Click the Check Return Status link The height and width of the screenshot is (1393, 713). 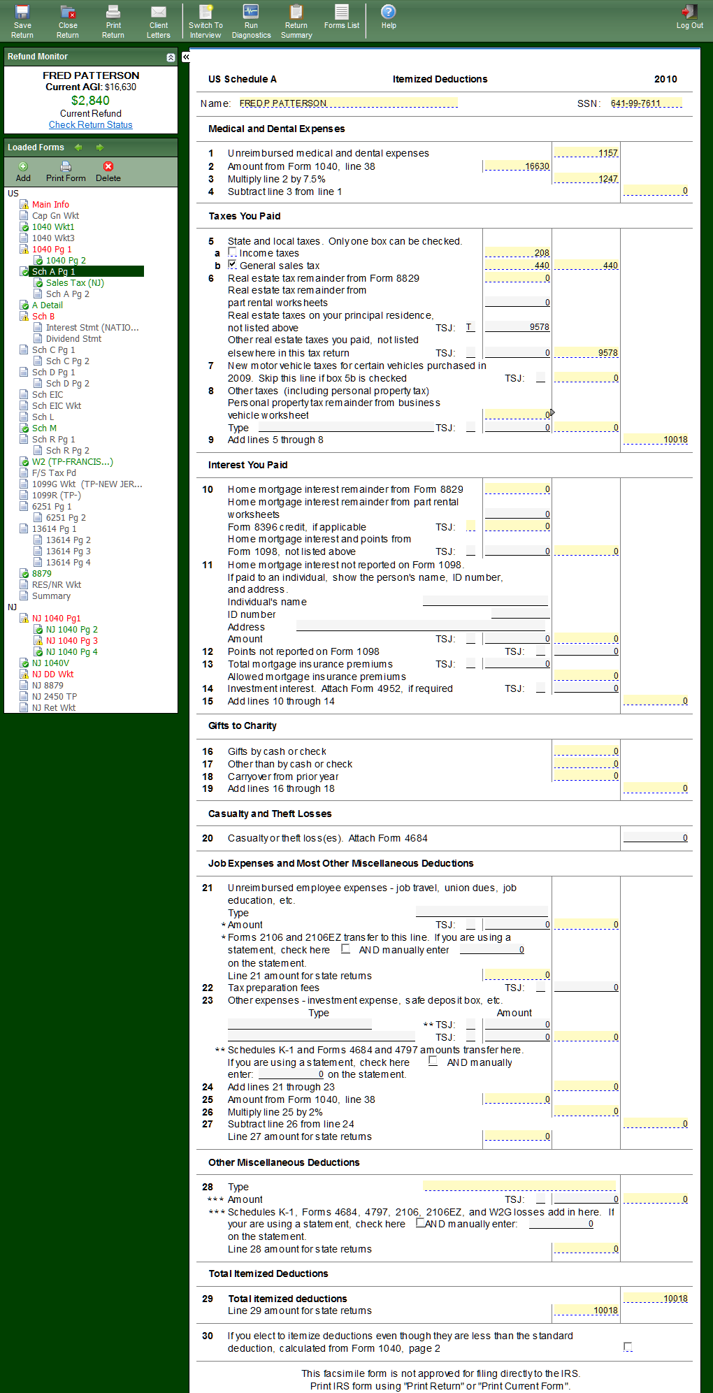click(90, 125)
